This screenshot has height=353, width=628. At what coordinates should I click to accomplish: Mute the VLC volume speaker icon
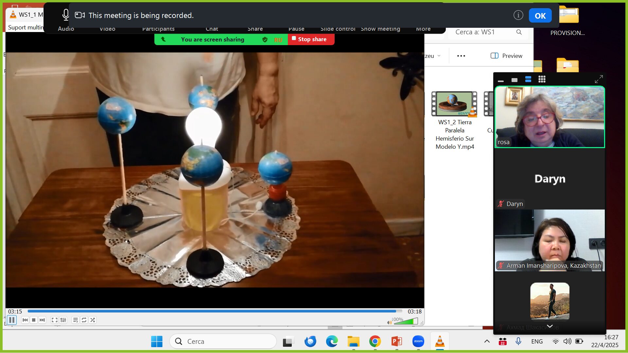coord(389,323)
